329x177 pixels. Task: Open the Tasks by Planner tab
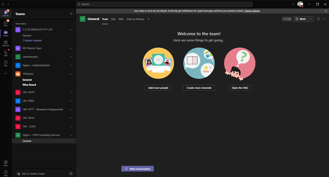pyautogui.click(x=135, y=19)
